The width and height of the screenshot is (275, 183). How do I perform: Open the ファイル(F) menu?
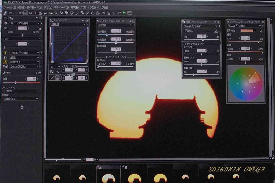tap(9, 8)
